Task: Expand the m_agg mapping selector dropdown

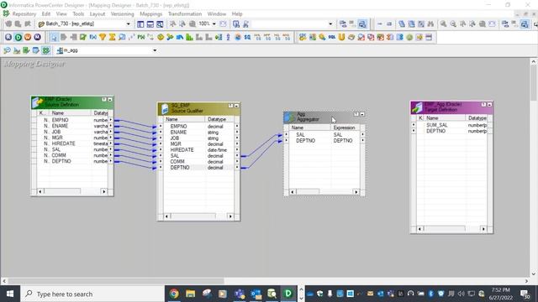Action: [x=155, y=50]
